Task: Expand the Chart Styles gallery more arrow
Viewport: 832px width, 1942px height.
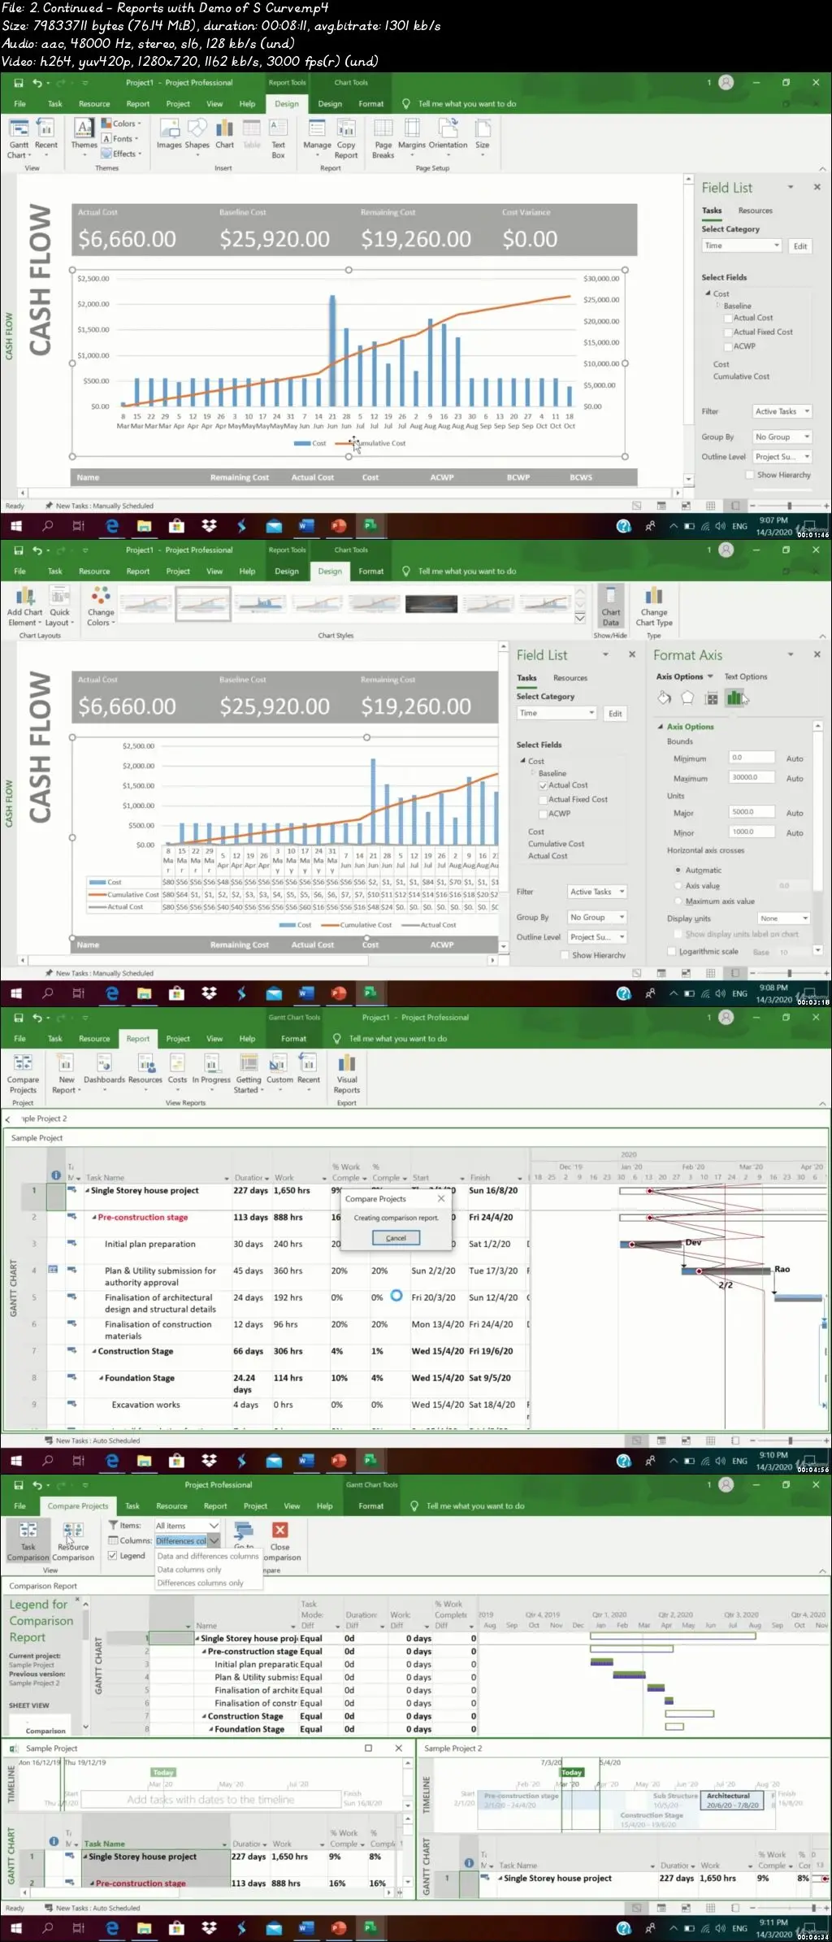Action: pos(580,619)
